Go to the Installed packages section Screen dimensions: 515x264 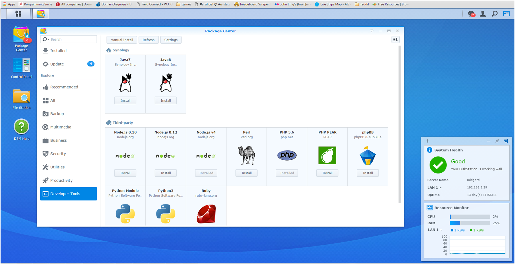coord(58,51)
